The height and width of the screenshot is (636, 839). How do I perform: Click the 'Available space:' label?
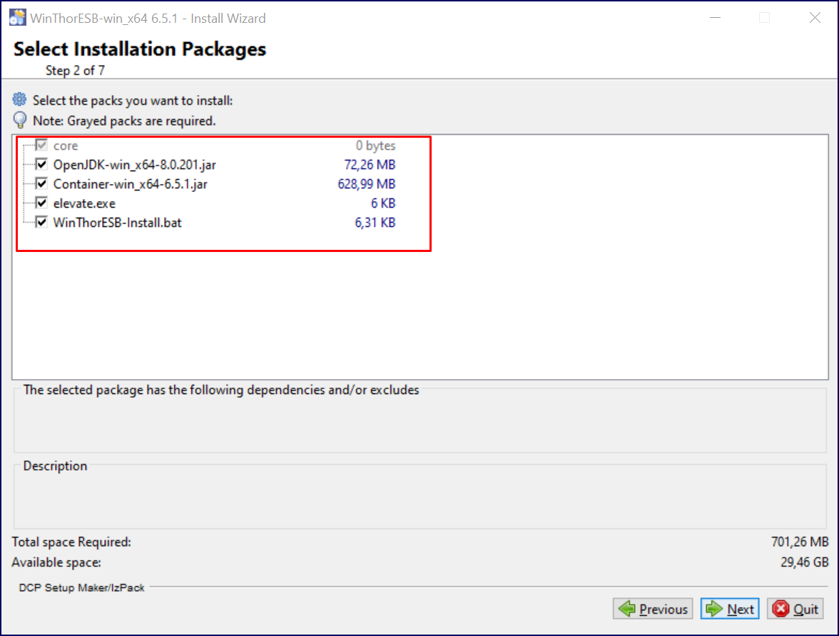(56, 562)
